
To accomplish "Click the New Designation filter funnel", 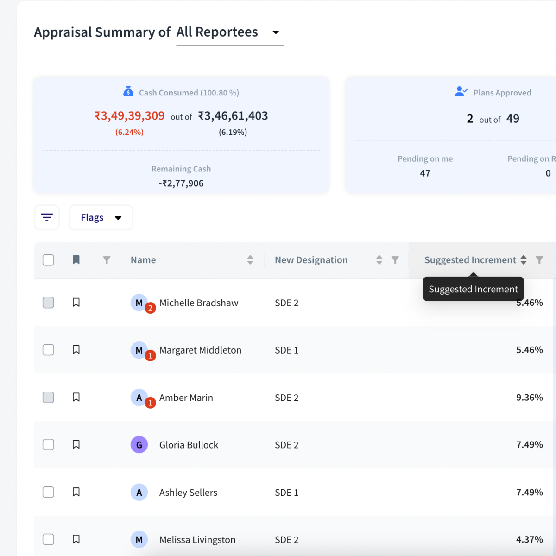I will 395,260.
